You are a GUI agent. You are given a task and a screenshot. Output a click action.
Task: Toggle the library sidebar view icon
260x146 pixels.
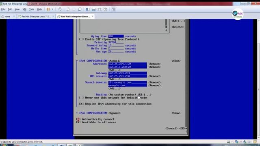[88, 9]
